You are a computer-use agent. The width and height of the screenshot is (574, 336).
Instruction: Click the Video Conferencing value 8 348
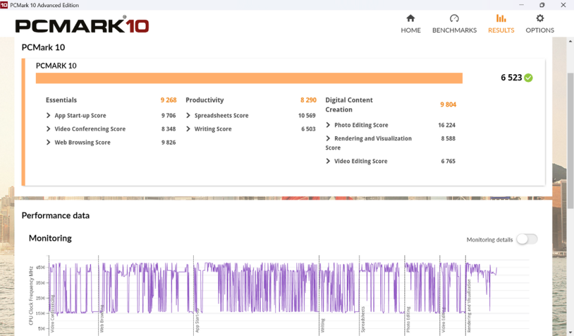pos(169,129)
